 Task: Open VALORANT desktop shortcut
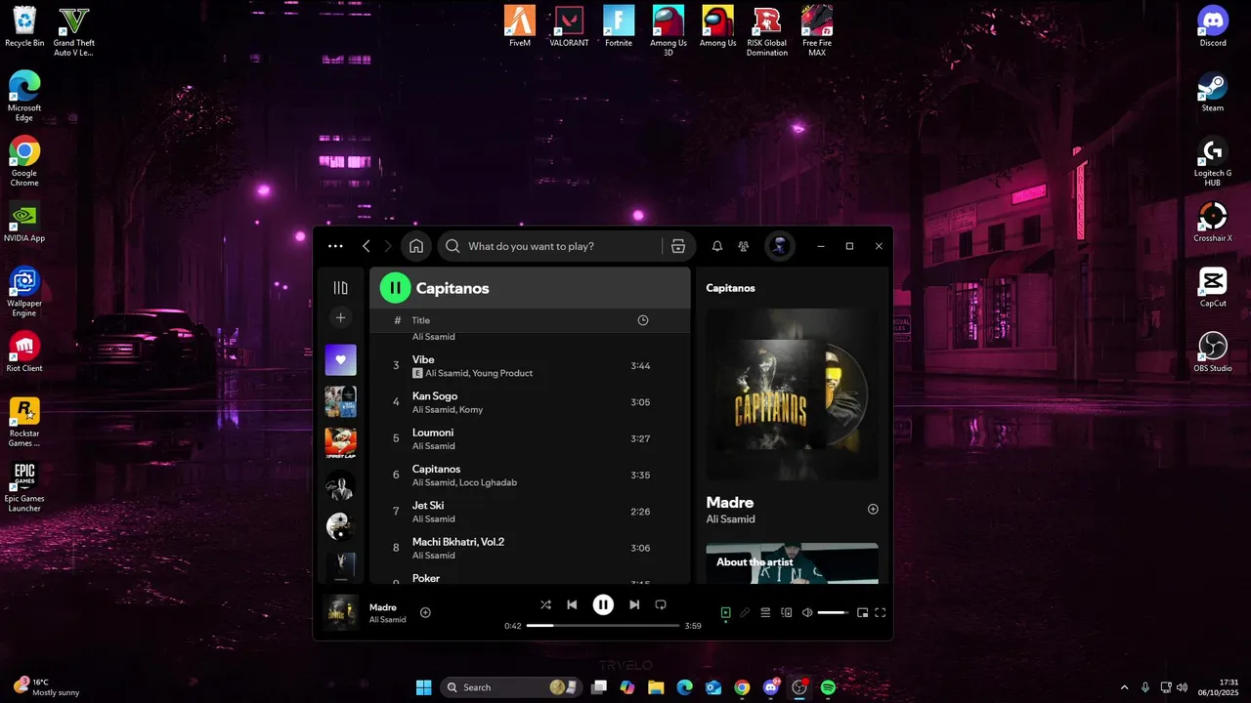[x=569, y=26]
